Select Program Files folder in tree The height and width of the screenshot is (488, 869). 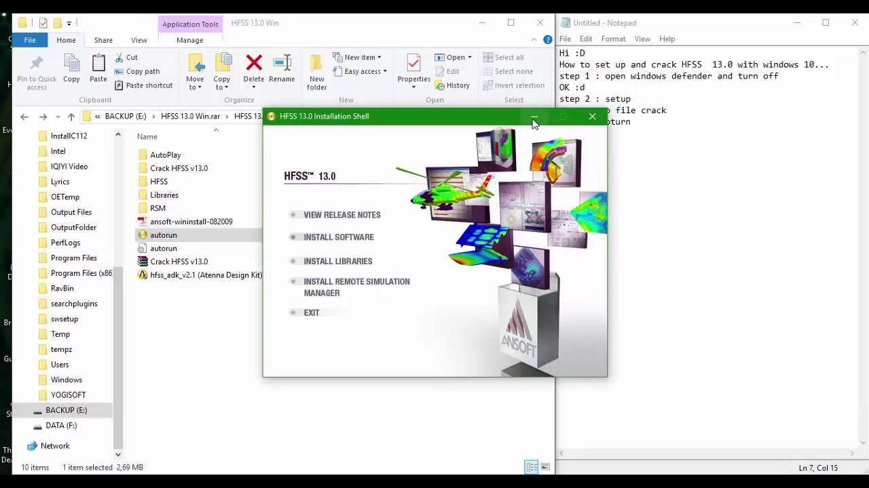73,258
